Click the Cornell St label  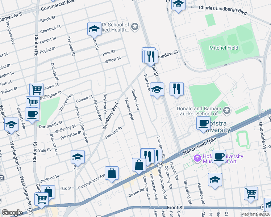tap(84, 99)
